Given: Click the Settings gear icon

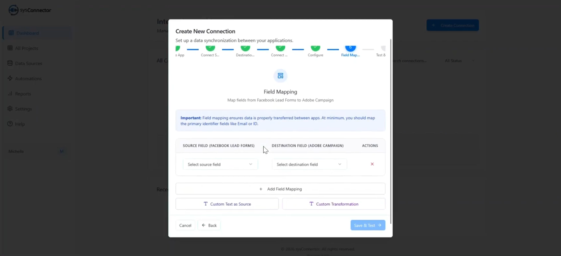Looking at the screenshot, I should coord(10,109).
